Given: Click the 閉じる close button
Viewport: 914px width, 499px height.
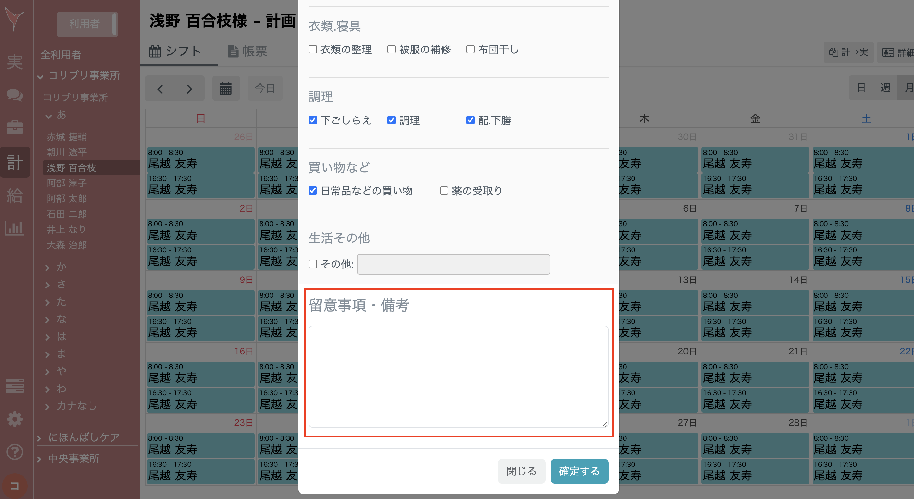Looking at the screenshot, I should 521,471.
